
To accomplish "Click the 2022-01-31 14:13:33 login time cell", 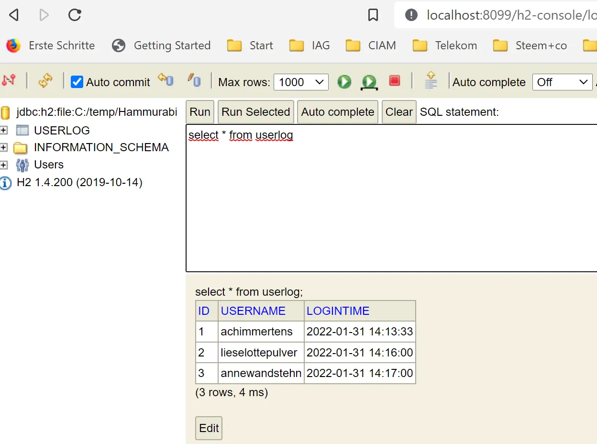I will (x=360, y=332).
